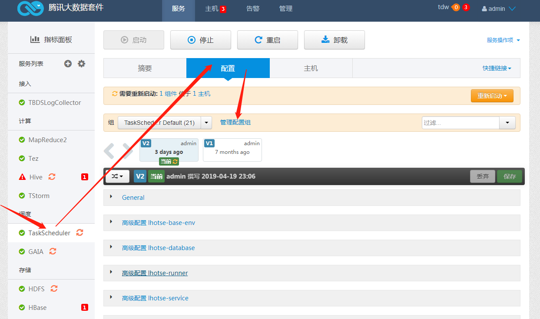Go to the previous config version arrow
Image resolution: width=540 pixels, height=319 pixels.
(x=109, y=150)
